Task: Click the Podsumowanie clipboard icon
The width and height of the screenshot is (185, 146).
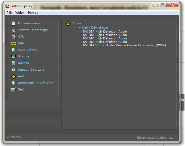Action: click(x=13, y=23)
